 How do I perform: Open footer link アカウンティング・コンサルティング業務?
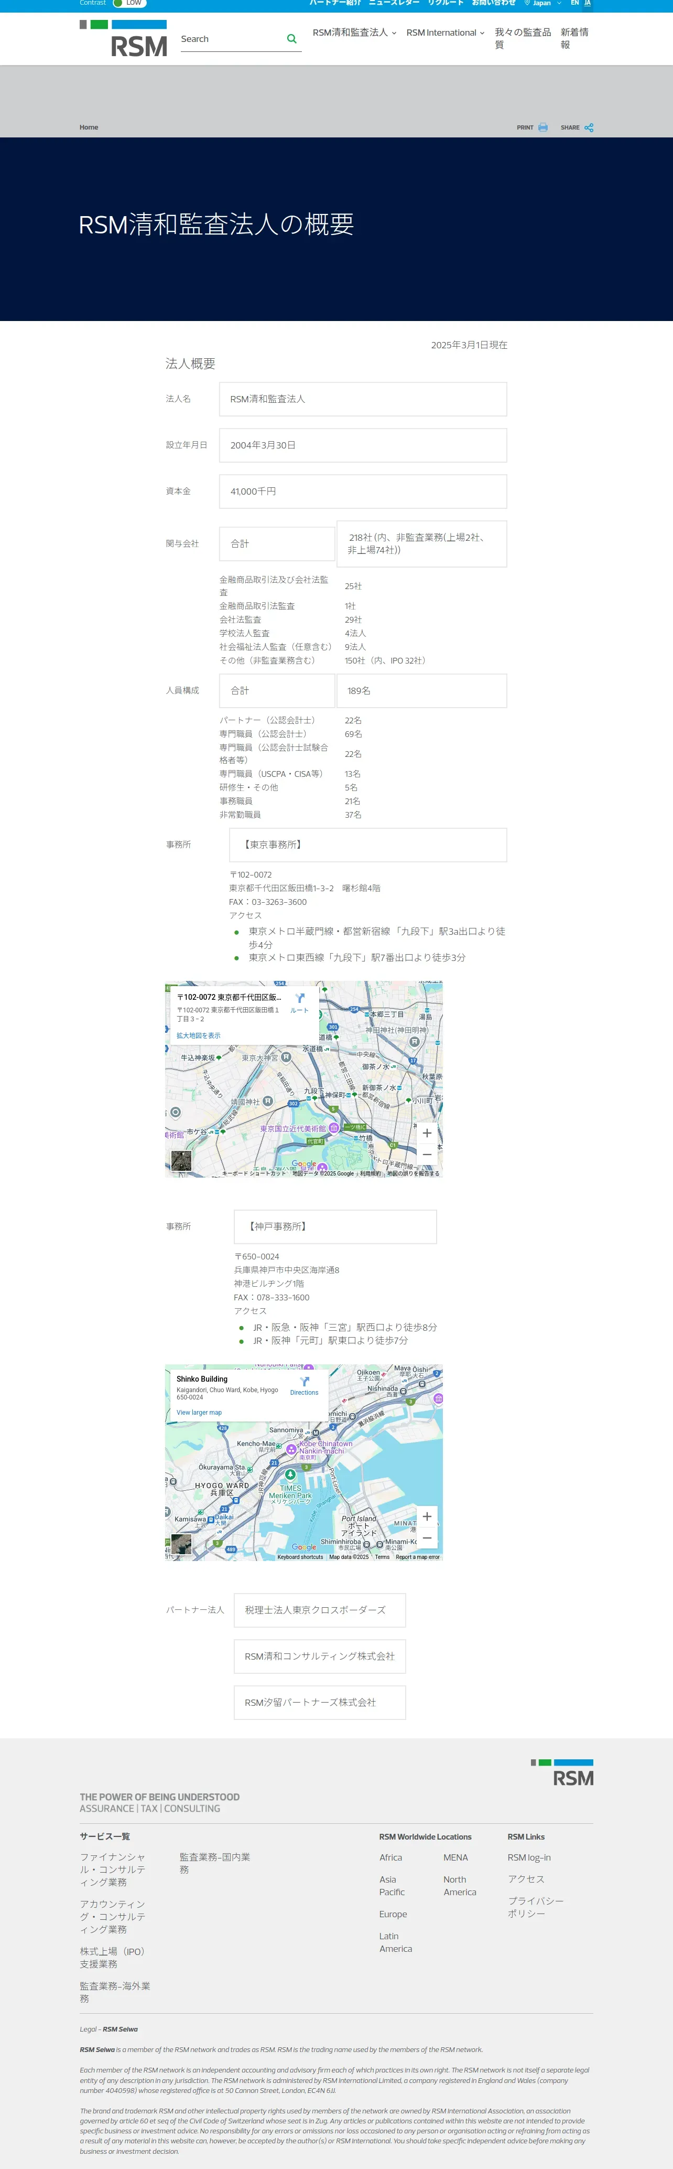[x=113, y=1916]
